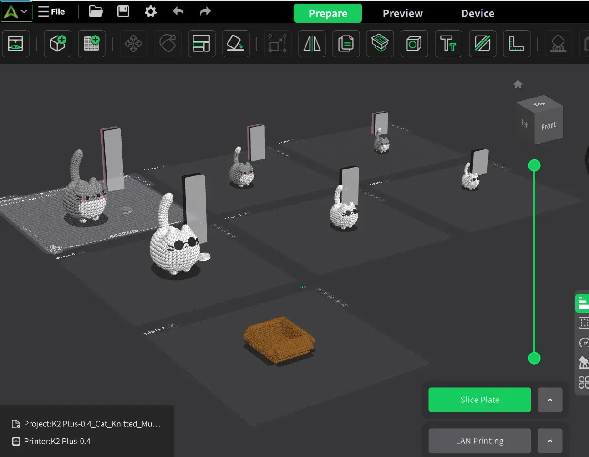Select the Text emboss tool icon

pos(448,44)
